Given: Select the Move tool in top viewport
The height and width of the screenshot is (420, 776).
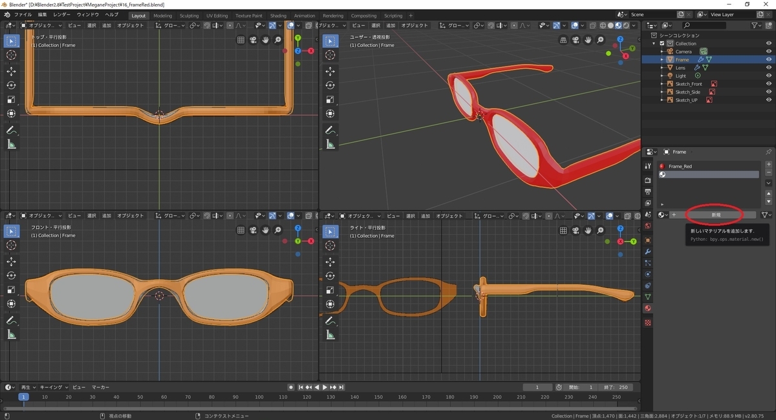Looking at the screenshot, I should click(12, 71).
